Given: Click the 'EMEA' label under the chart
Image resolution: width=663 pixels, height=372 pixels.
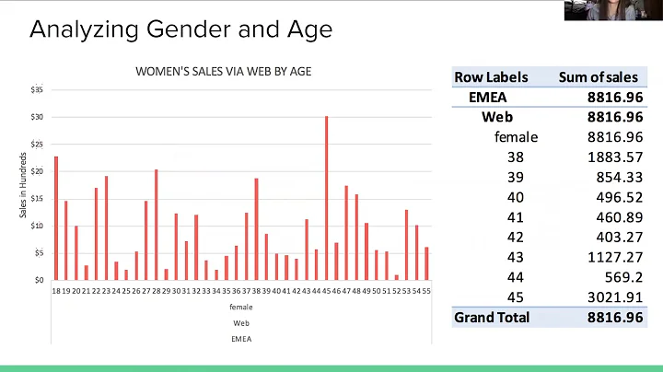Looking at the screenshot, I should 241,339.
